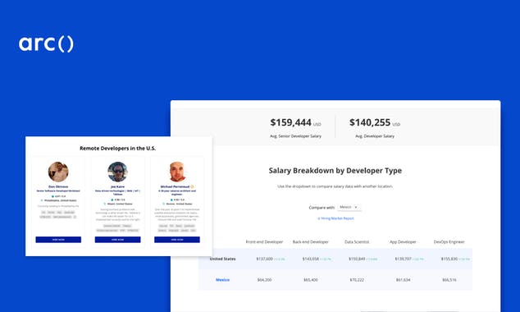Click the badge icon beside Michael's name
The image size is (520, 312).
click(x=192, y=186)
